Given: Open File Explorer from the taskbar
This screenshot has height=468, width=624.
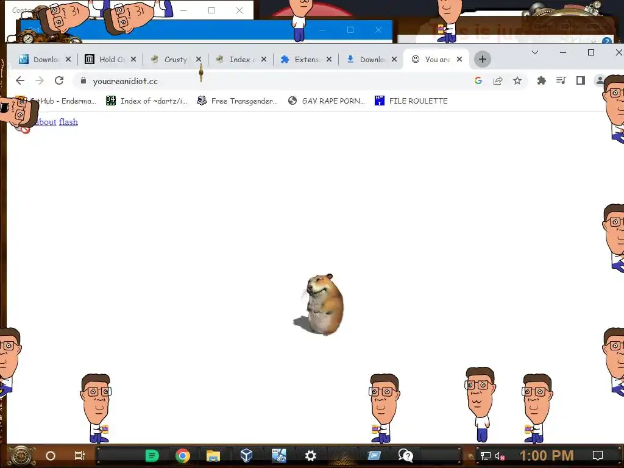Looking at the screenshot, I should pos(213,456).
